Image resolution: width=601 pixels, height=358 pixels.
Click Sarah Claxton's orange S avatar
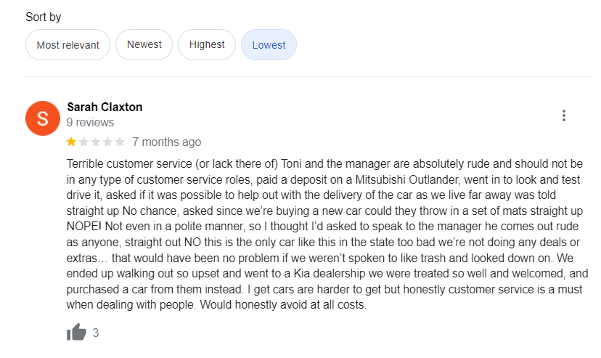coord(42,118)
